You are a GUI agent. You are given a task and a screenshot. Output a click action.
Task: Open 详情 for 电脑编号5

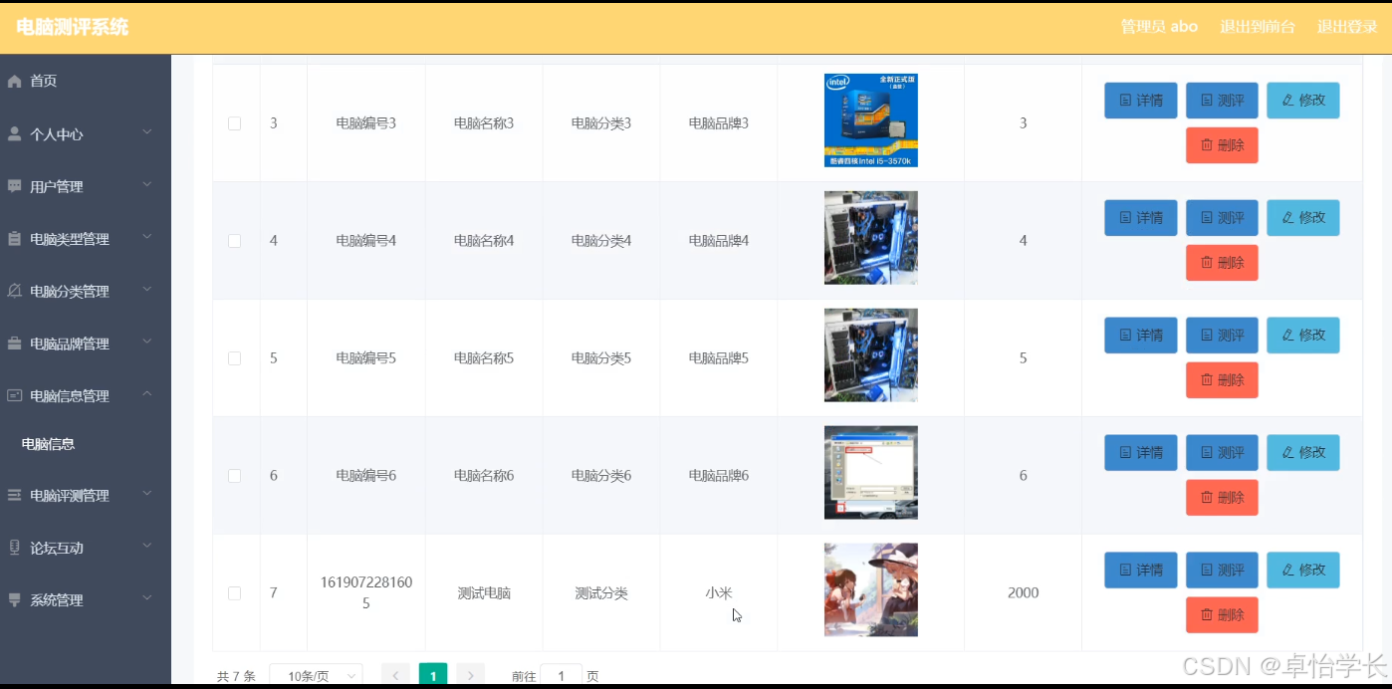(1141, 336)
